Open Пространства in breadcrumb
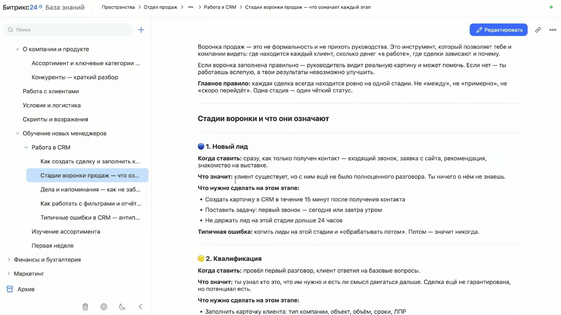 (x=118, y=7)
